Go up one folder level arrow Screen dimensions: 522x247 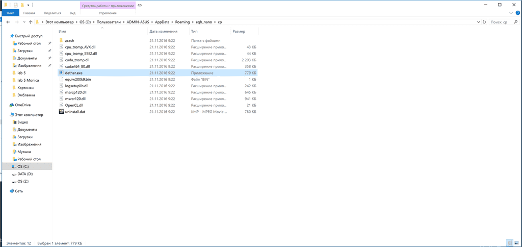tap(31, 22)
